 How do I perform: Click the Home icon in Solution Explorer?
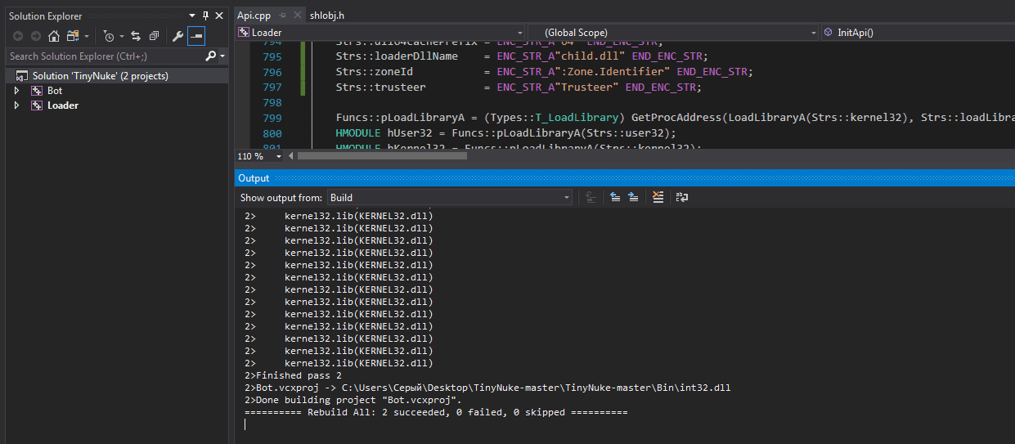[54, 36]
